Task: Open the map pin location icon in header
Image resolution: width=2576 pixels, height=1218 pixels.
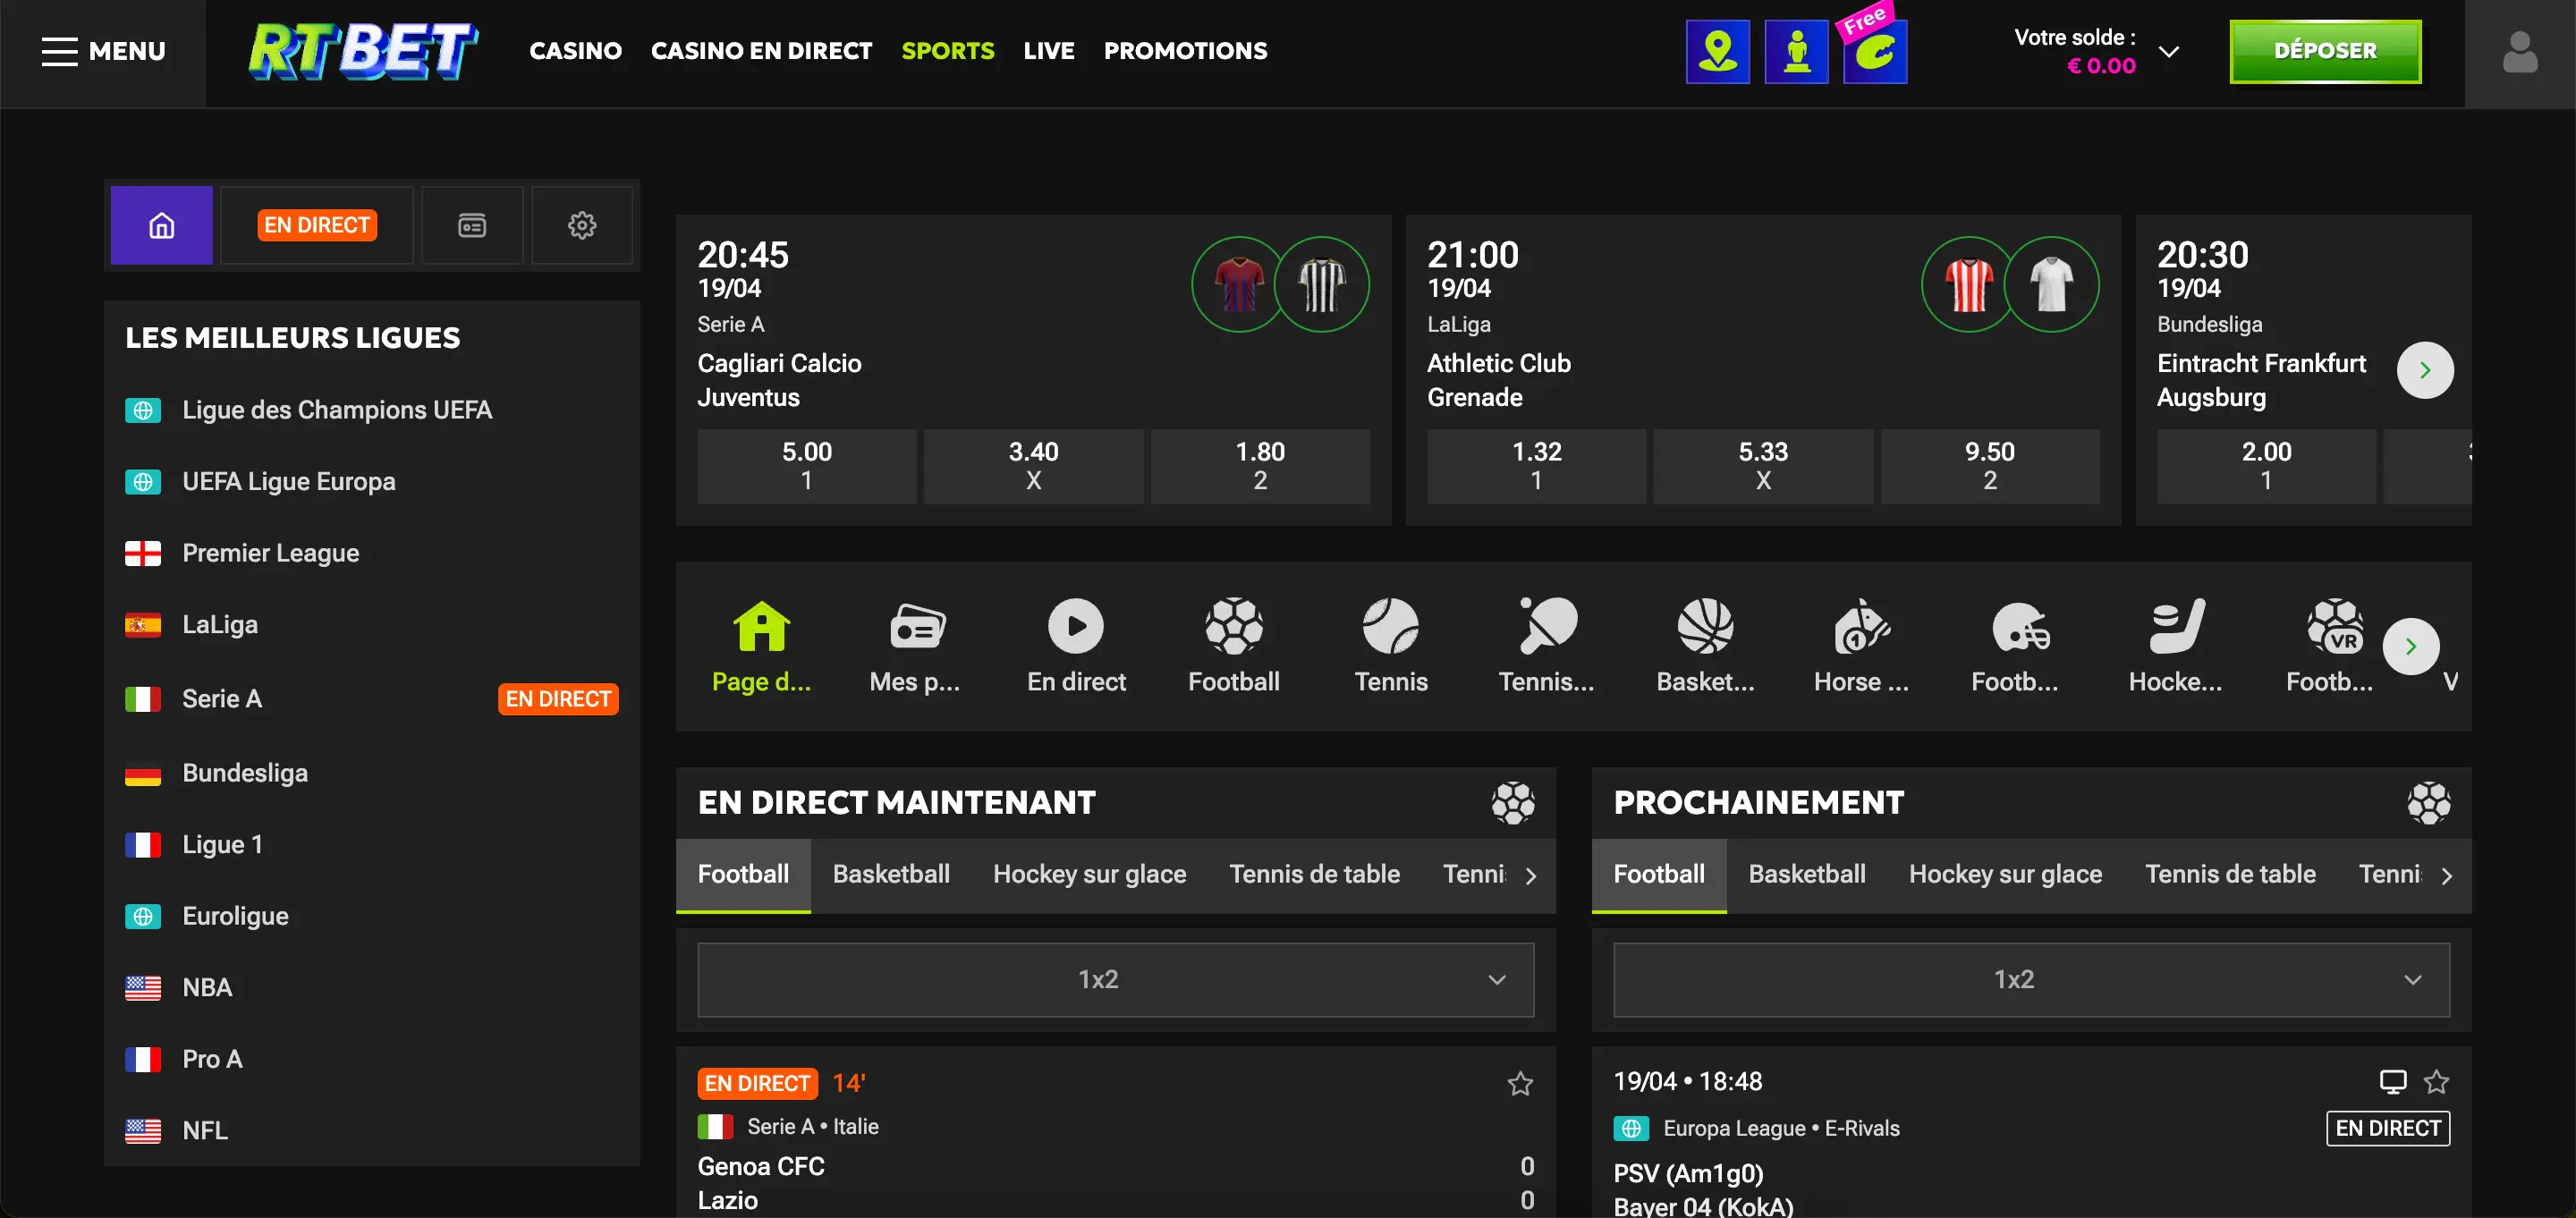Action: tap(1717, 52)
